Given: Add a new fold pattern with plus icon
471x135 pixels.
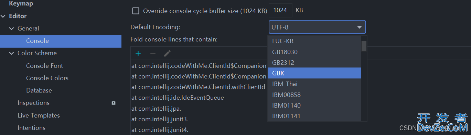Looking at the screenshot, I should (138, 53).
